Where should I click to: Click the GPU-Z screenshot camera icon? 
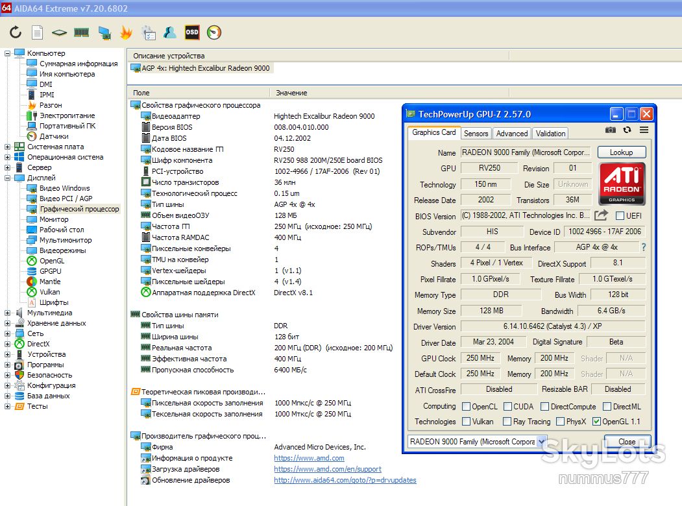click(610, 130)
